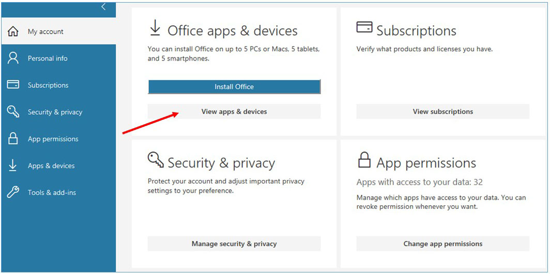Click the padlock icon for App permissions
Screen dimensions: 550x274
click(13, 139)
